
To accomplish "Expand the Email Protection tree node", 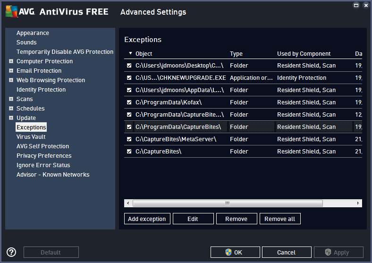I will (x=11, y=70).
